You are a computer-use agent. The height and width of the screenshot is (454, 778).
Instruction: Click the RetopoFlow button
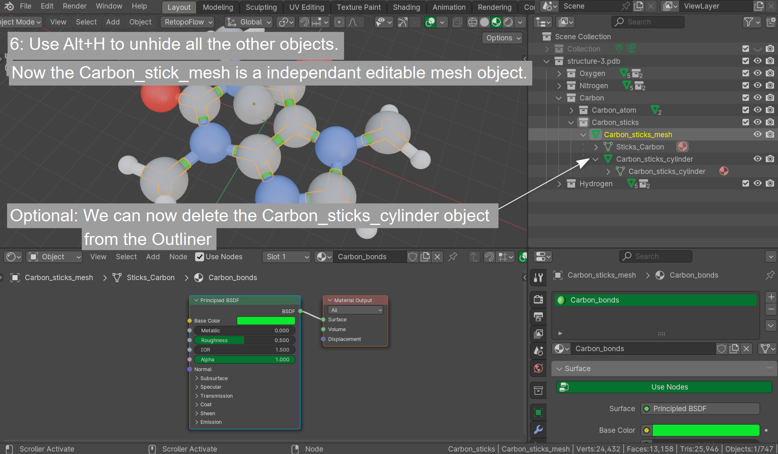[x=187, y=22]
